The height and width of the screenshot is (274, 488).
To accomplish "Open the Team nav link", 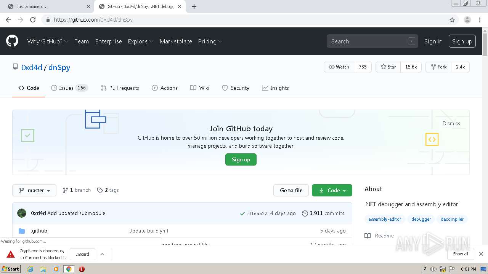I will 82,41.
